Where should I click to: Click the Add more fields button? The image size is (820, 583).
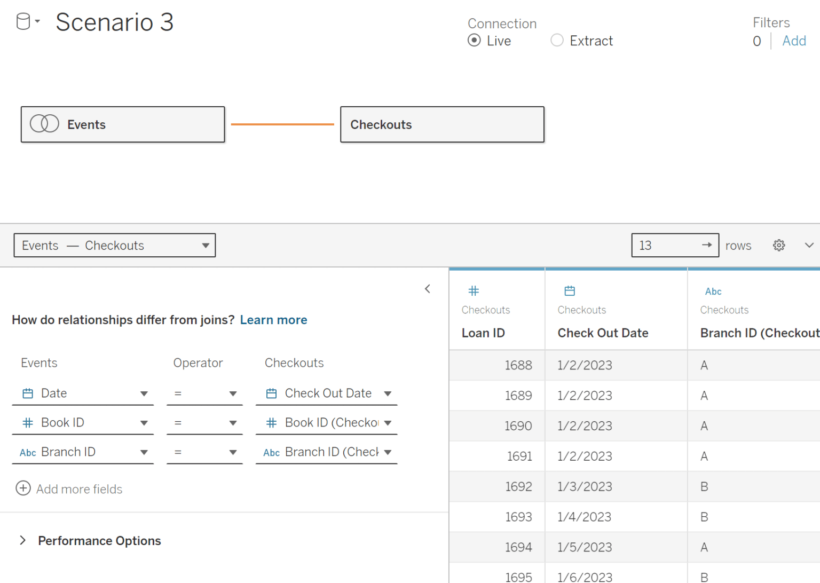[x=69, y=489]
